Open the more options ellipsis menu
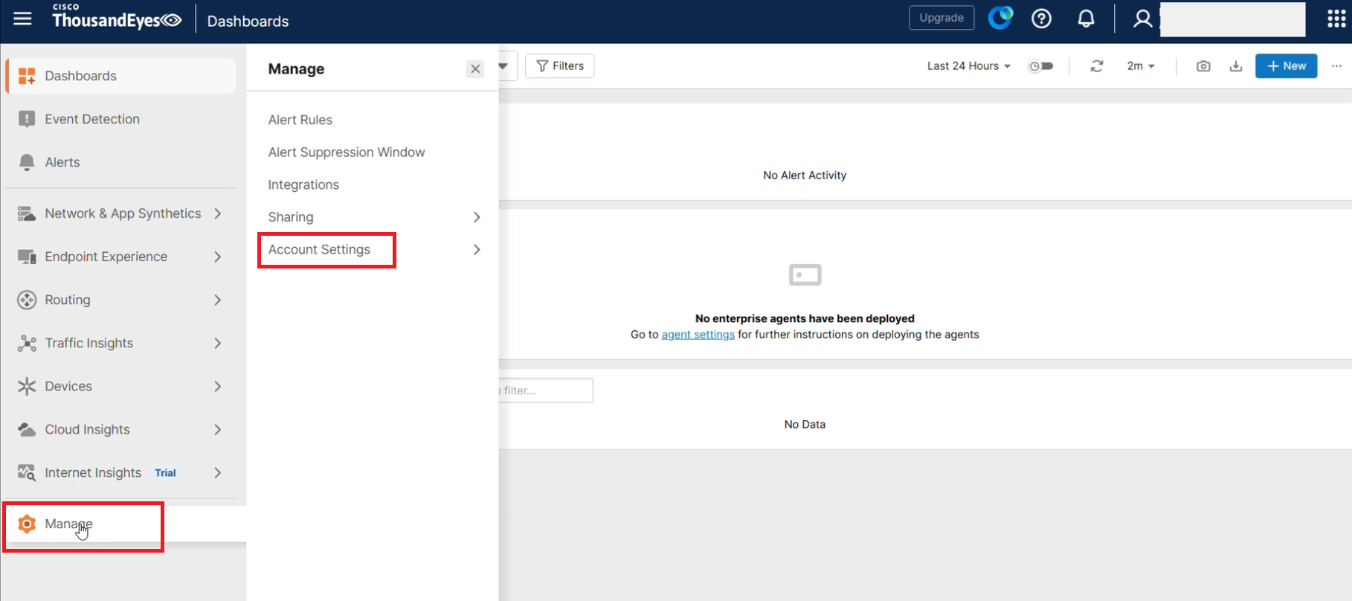1352x601 pixels. (1336, 66)
